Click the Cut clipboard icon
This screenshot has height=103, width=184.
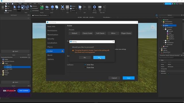(6, 8)
